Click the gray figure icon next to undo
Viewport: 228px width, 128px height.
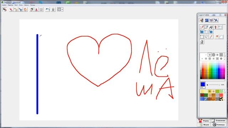click(x=53, y=10)
